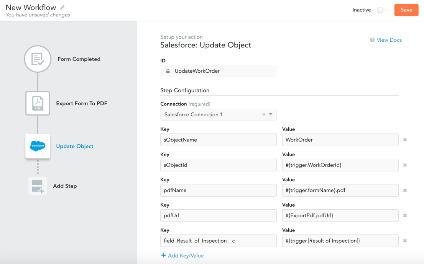Image resolution: width=424 pixels, height=264 pixels.
Task: Open the Connection dropdown arrow
Action: [x=271, y=114]
